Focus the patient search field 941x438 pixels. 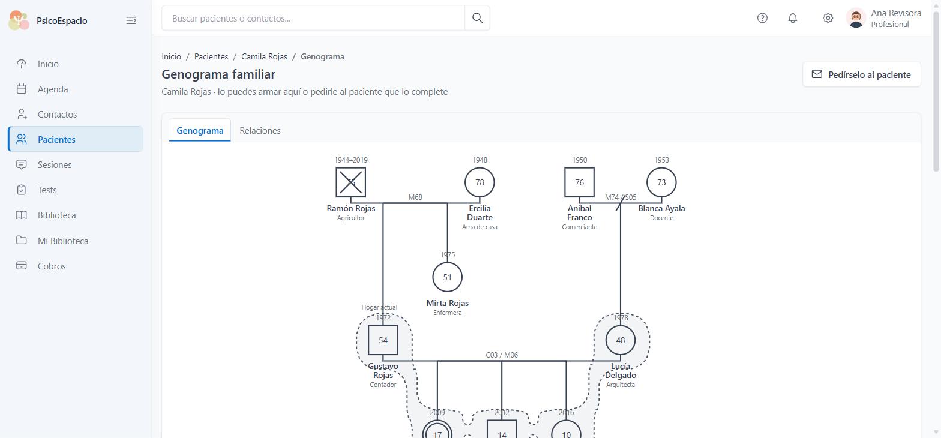pos(313,18)
